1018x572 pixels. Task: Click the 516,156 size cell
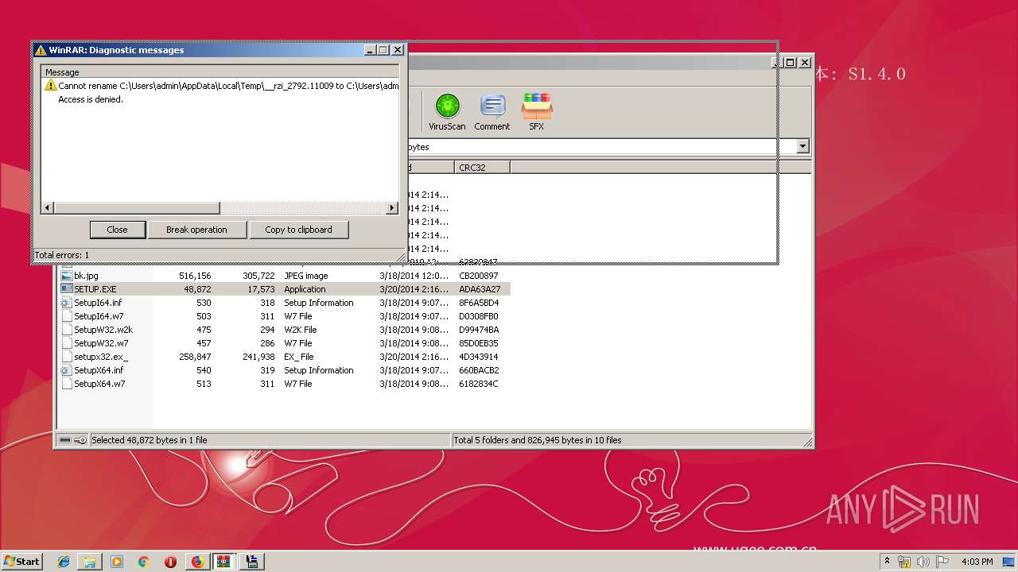click(195, 276)
